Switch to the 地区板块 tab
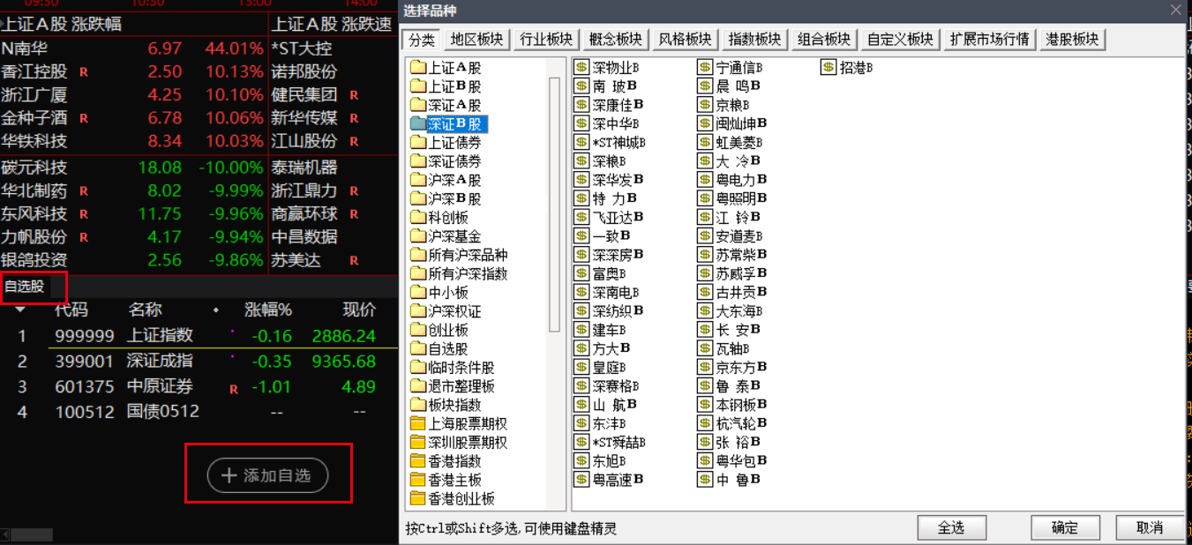This screenshot has width=1192, height=545. 476,40
